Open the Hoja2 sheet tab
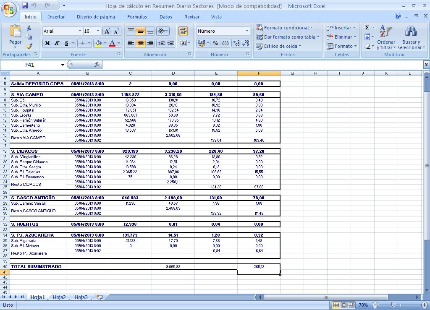Viewport: 430px width, 310px height. [x=59, y=297]
